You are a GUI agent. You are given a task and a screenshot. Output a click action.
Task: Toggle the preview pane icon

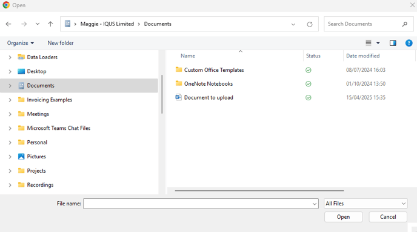(393, 43)
